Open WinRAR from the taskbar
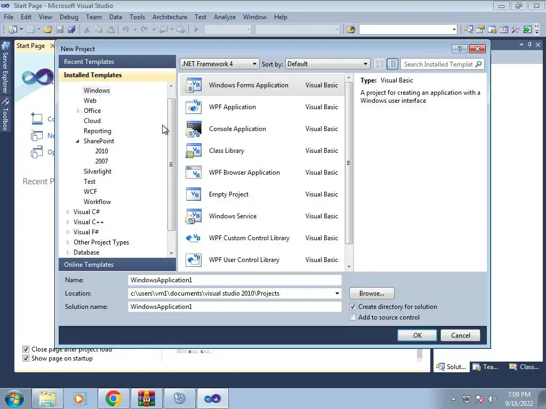Viewport: 546px width, 409px height. (146, 398)
